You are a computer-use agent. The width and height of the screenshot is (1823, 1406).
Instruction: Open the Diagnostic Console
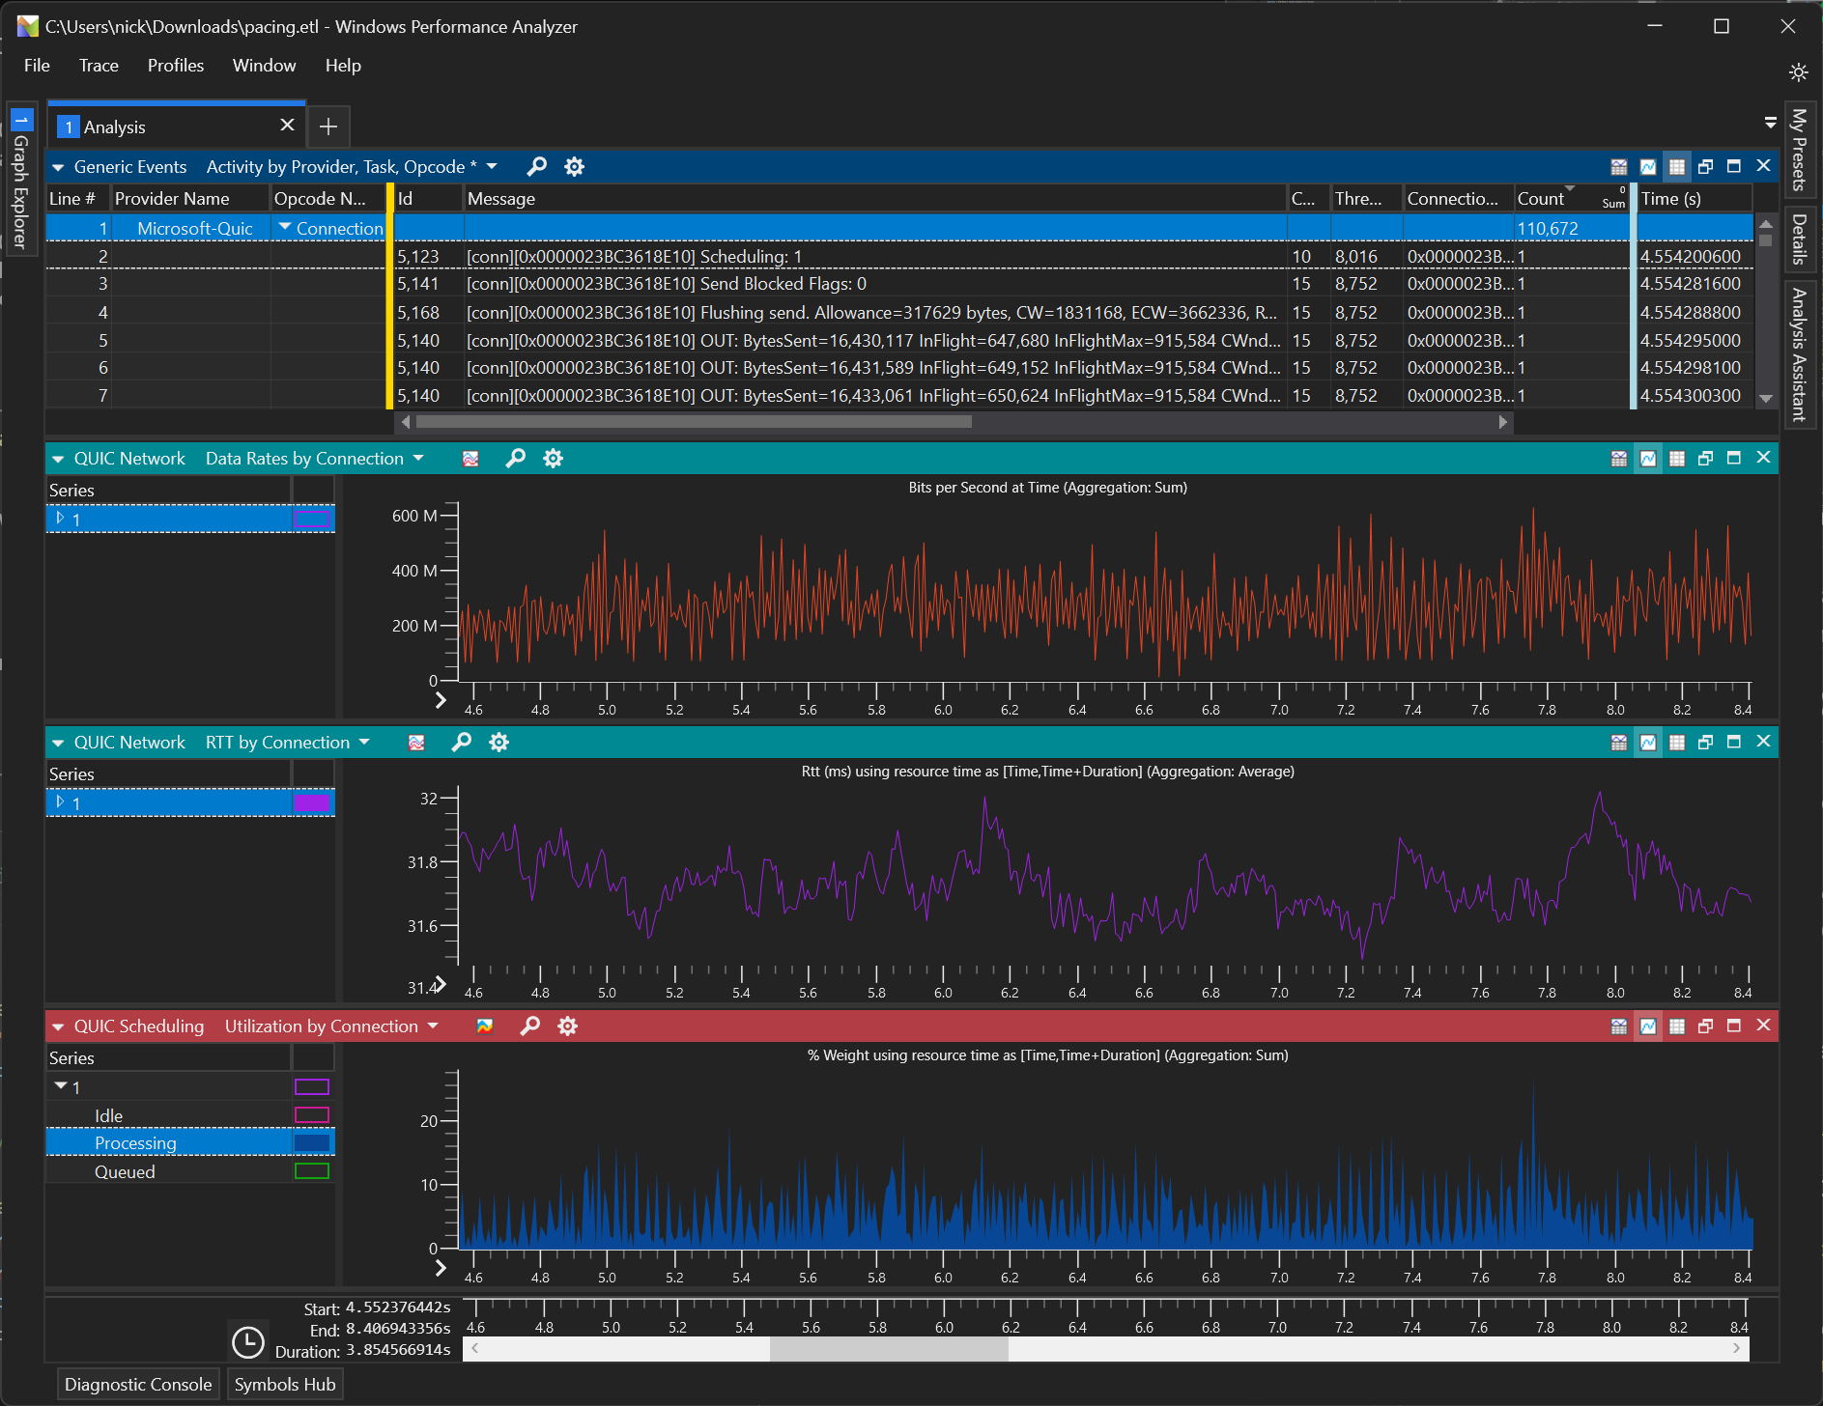pos(138,1384)
